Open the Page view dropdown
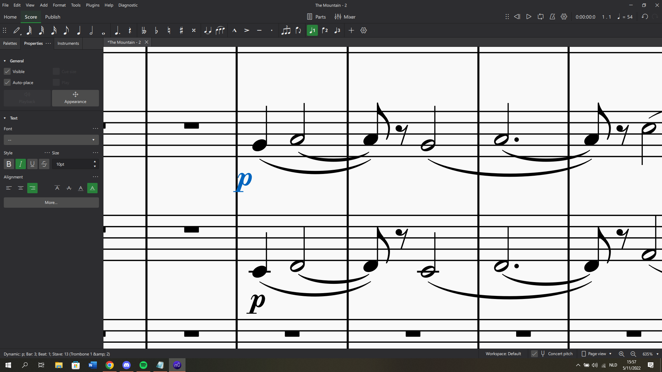Screen dimensions: 662x372 pyautogui.click(x=597, y=354)
